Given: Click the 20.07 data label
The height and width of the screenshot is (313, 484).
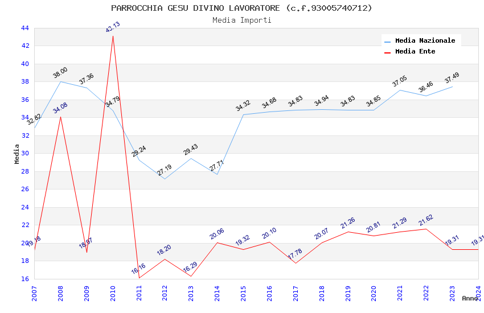Looking at the screenshot, I should (321, 234).
